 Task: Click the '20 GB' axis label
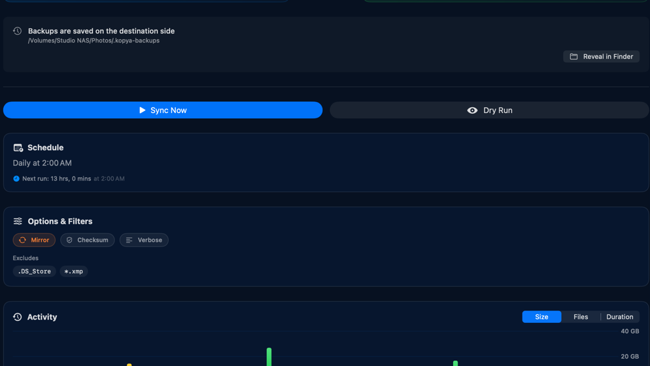pyautogui.click(x=630, y=356)
